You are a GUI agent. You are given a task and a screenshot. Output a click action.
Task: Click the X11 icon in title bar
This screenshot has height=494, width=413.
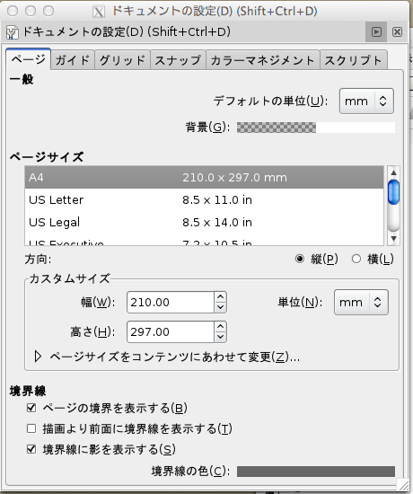pyautogui.click(x=99, y=12)
